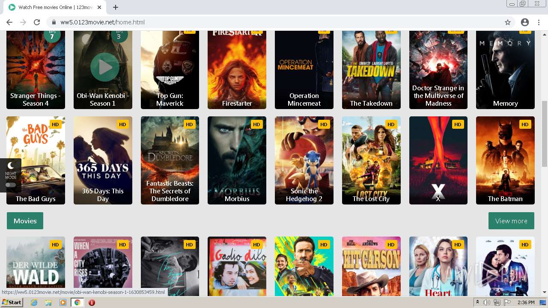The height and width of the screenshot is (308, 548).
Task: Open the red Opera taskbar icon
Action: [x=92, y=302]
